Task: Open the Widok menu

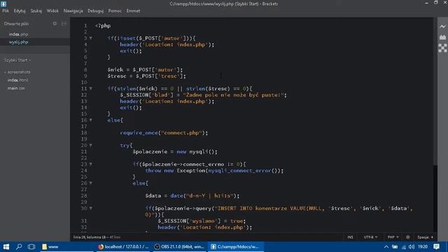Action: 52,11
